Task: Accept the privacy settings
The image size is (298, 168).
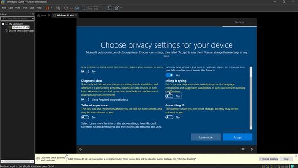Action: click(237, 137)
